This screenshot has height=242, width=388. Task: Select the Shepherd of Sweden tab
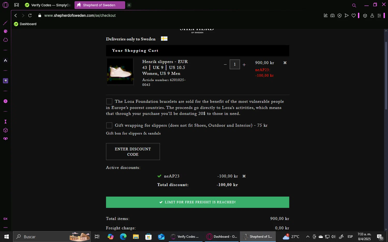click(x=100, y=5)
